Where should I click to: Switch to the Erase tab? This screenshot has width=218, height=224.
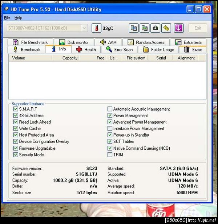pyautogui.click(x=193, y=50)
